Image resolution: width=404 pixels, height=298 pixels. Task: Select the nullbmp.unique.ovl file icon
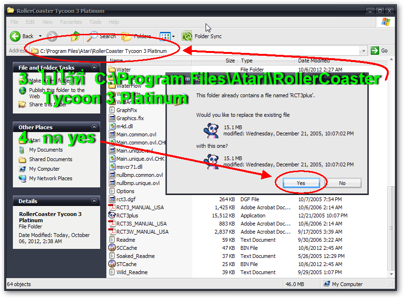click(112, 183)
